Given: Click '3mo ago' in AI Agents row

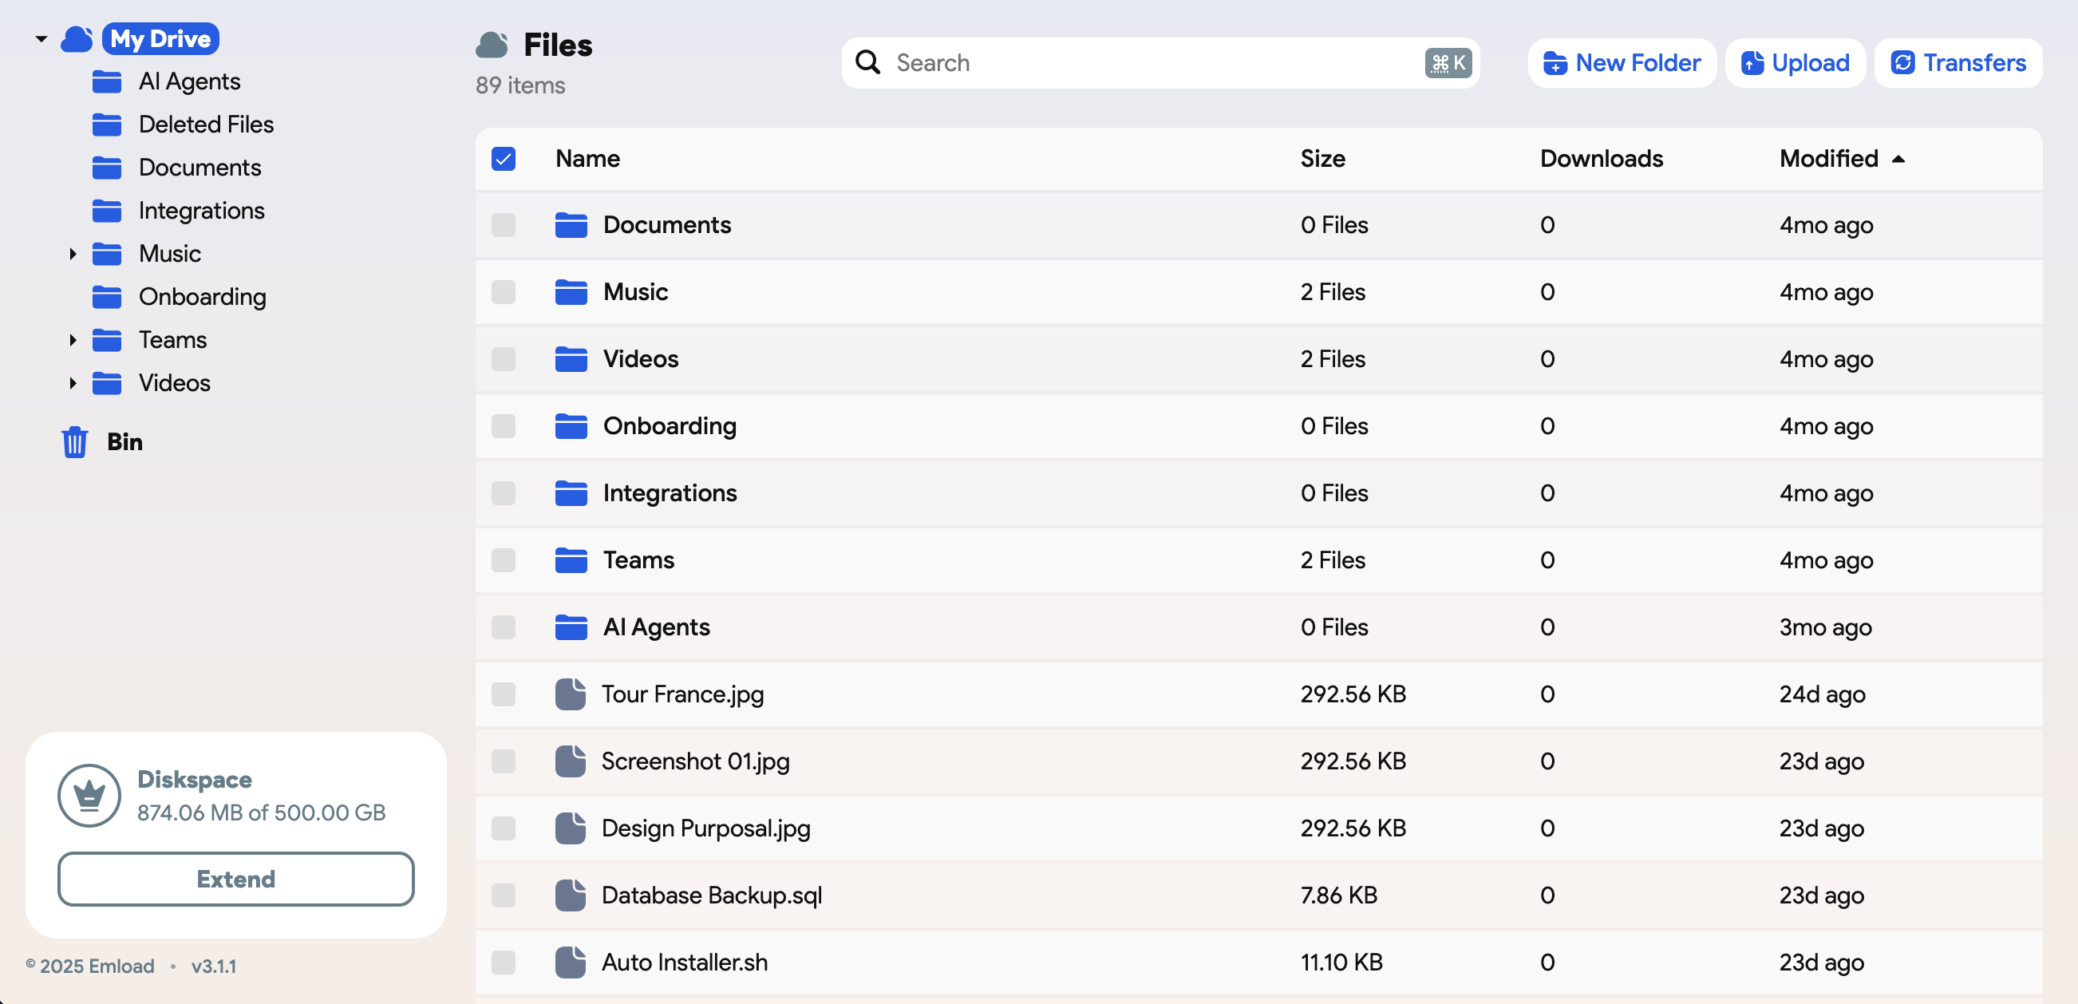Looking at the screenshot, I should coord(1825,627).
